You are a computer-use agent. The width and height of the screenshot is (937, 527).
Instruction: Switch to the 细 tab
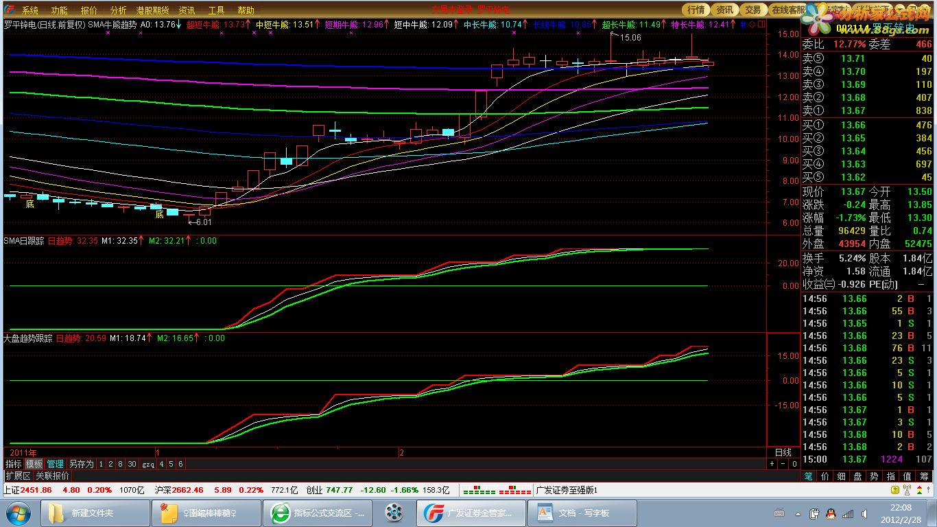pyautogui.click(x=842, y=476)
